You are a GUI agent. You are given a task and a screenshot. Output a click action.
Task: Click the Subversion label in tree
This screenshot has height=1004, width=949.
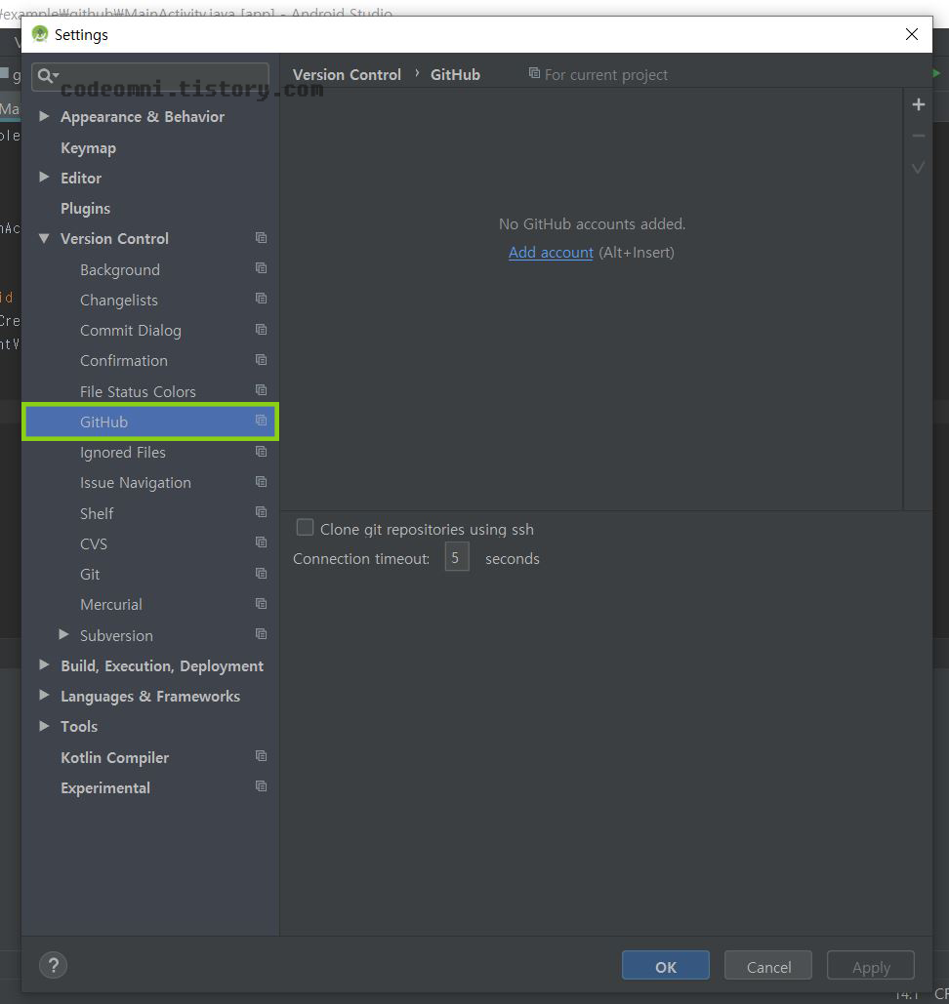point(116,636)
